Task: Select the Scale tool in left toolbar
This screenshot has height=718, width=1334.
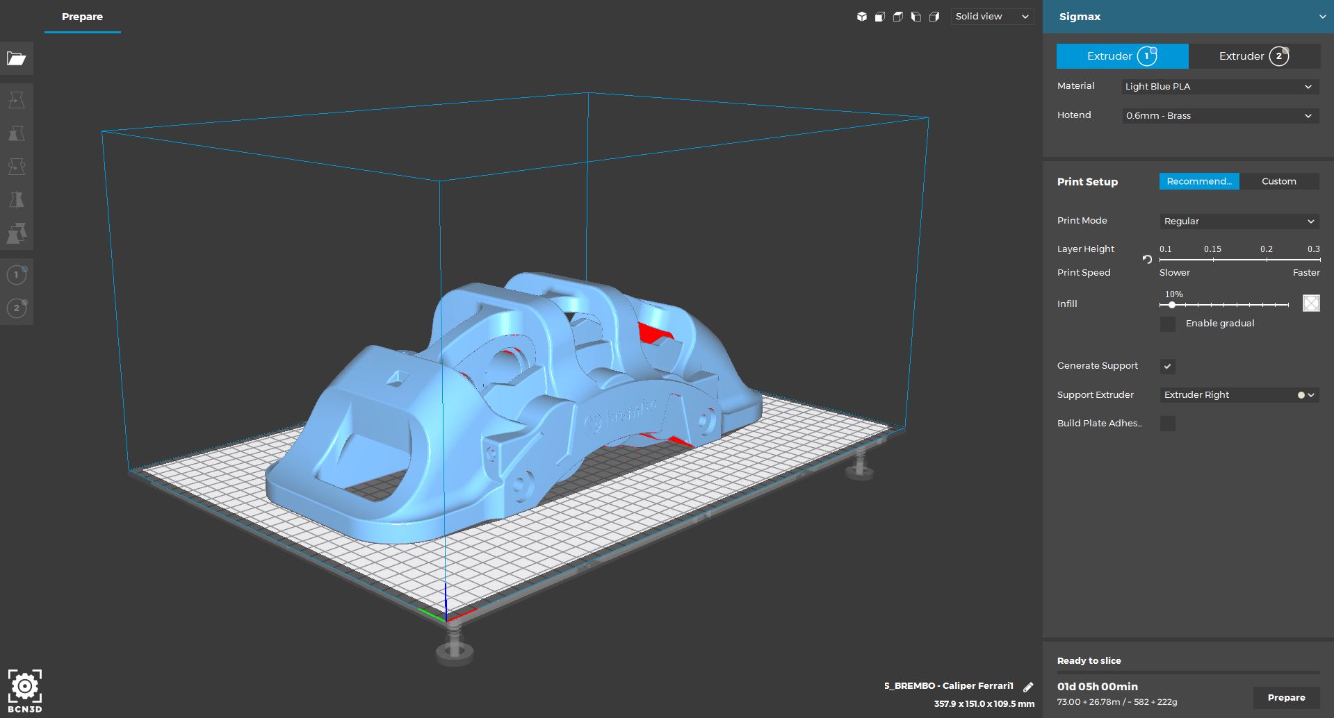Action: 17,133
